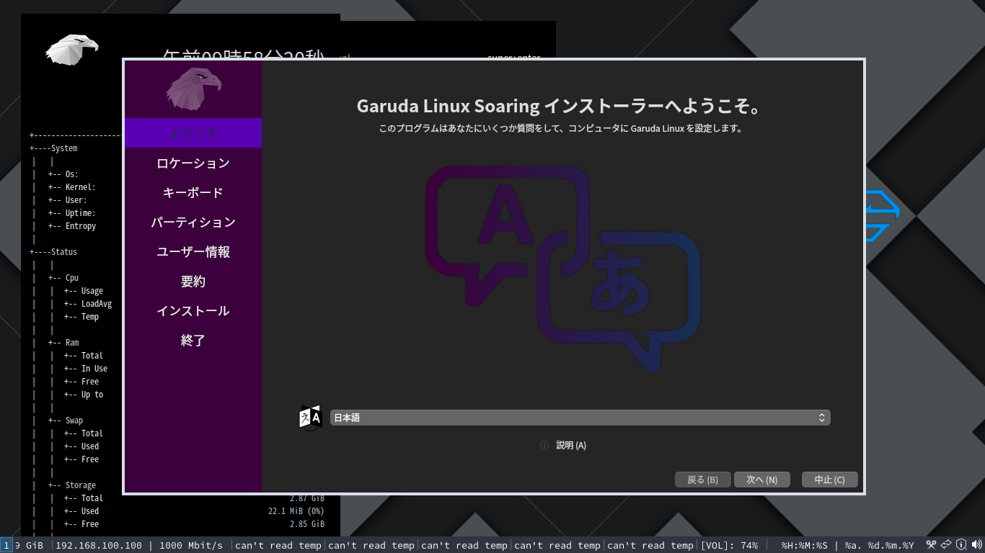Open the 日本語 language dropdown
Viewport: 985px width, 553px height.
(580, 418)
